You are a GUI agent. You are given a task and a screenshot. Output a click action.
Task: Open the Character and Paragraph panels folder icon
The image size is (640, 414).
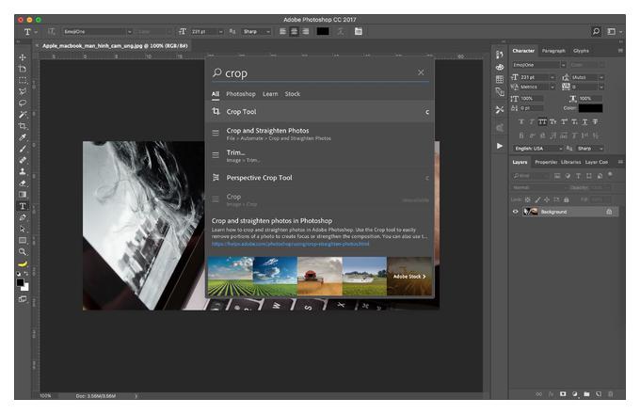click(x=358, y=31)
